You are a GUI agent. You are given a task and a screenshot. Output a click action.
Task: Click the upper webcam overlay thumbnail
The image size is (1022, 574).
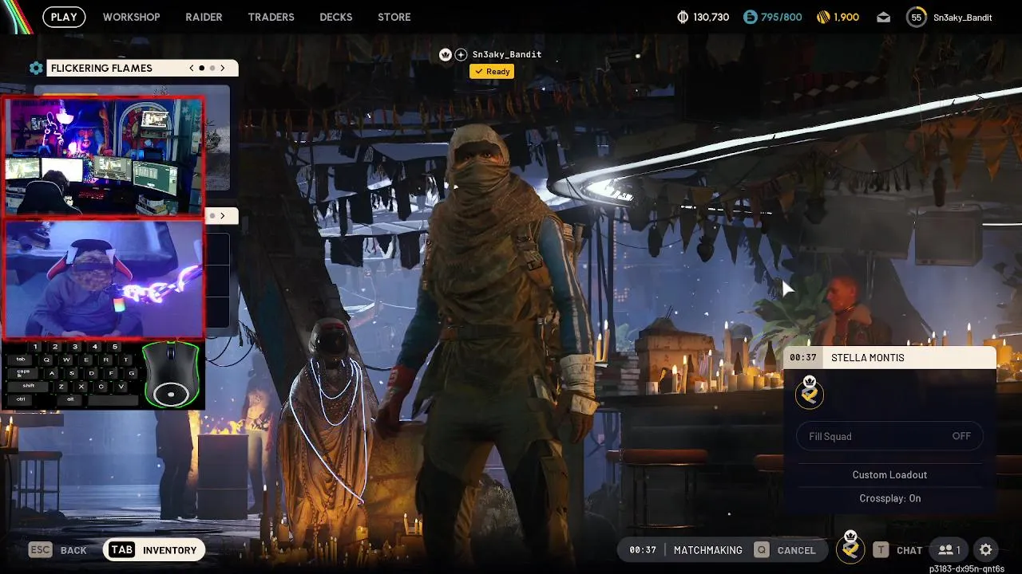click(x=104, y=156)
